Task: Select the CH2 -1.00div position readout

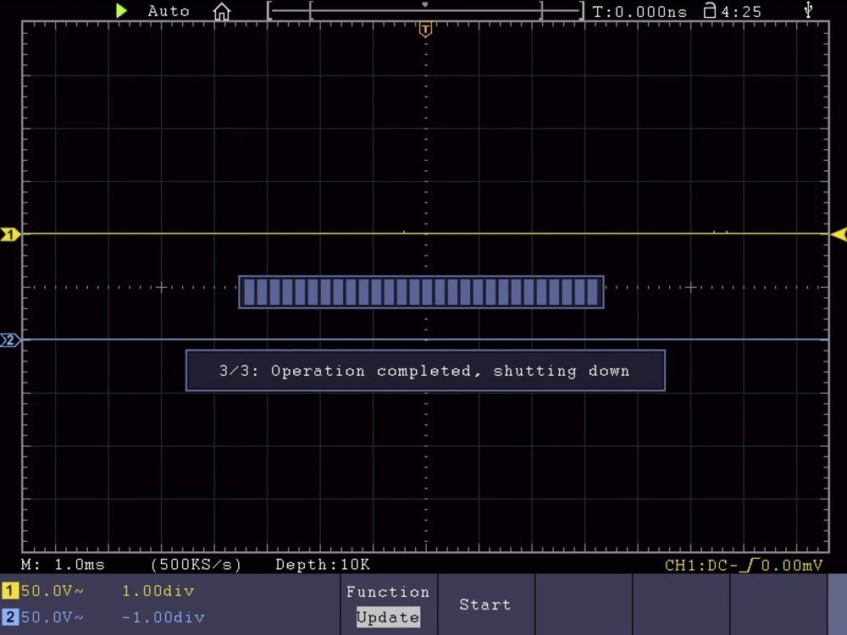Action: point(163,617)
